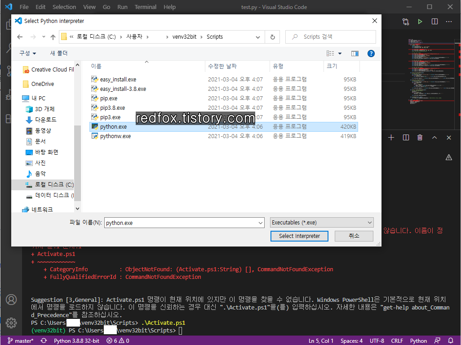The height and width of the screenshot is (345, 461).
Task: Expand venv32bit breadcrumb chevron
Action: [201, 37]
